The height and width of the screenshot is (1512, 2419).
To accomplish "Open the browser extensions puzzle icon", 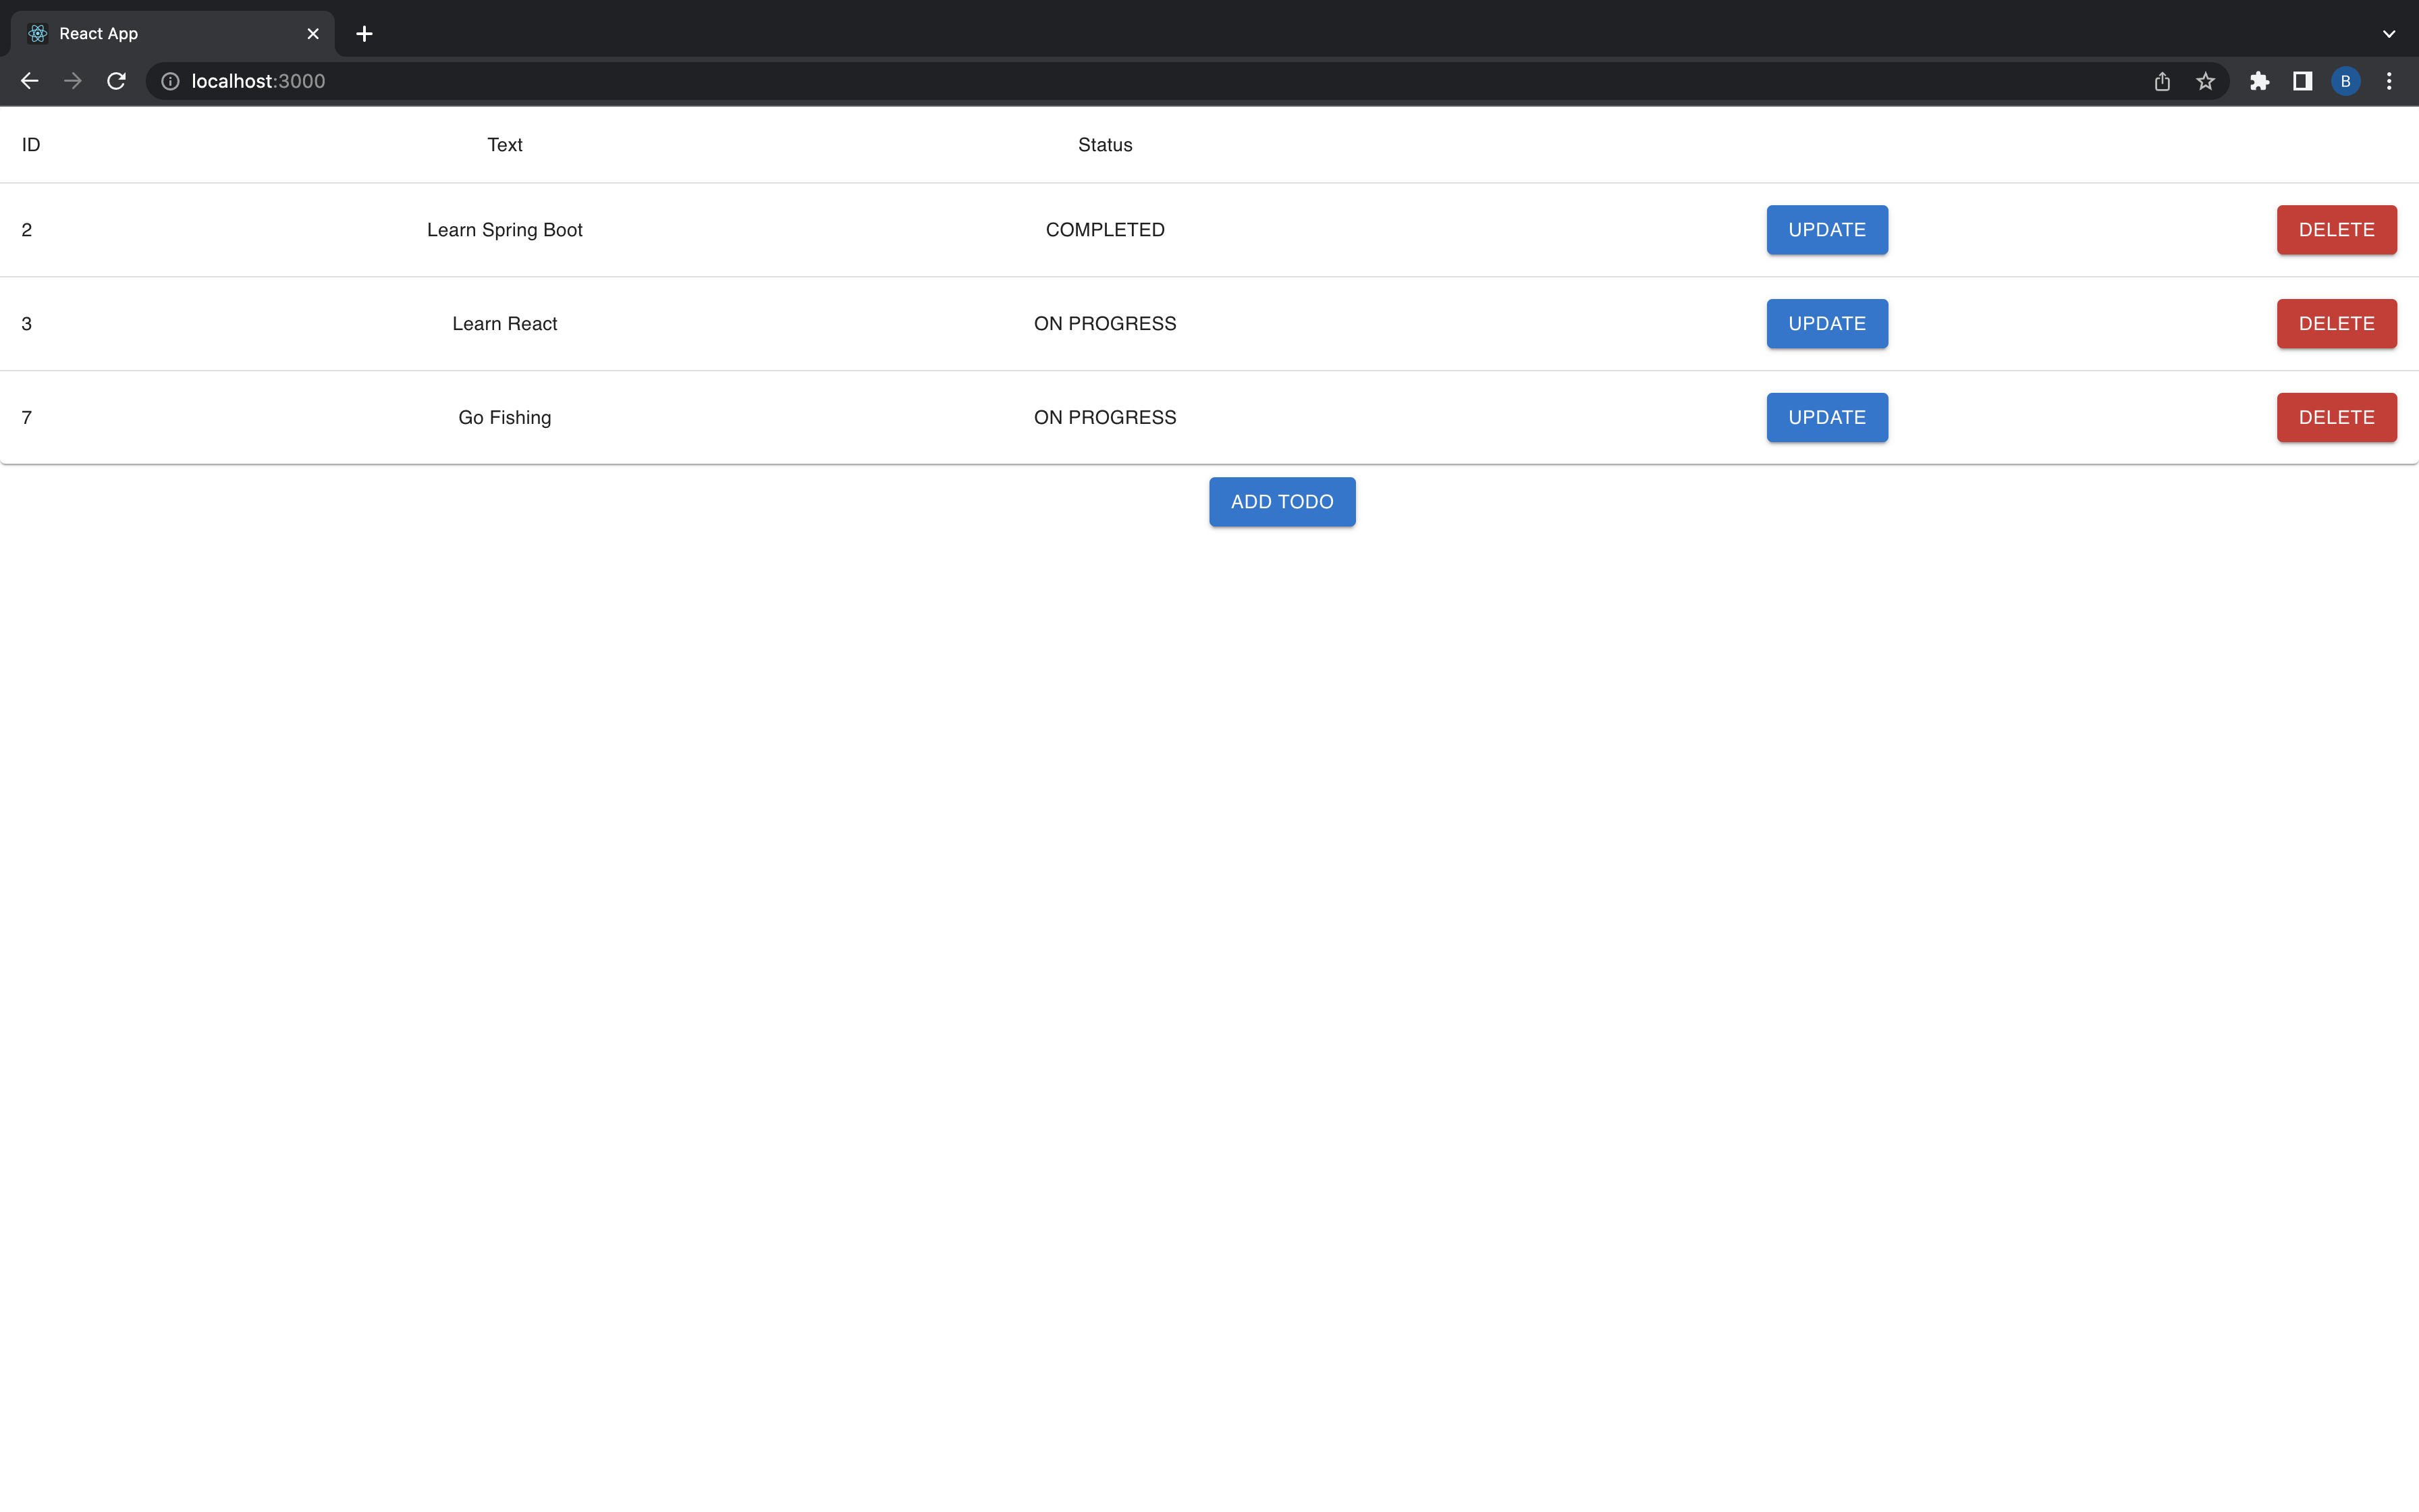I will click(2260, 81).
